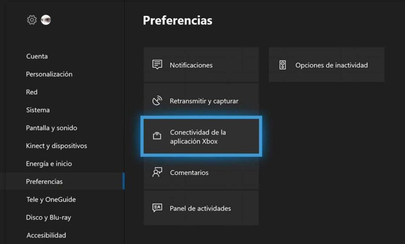
Task: Open Disco y Blu-ray settings
Action: (48, 218)
